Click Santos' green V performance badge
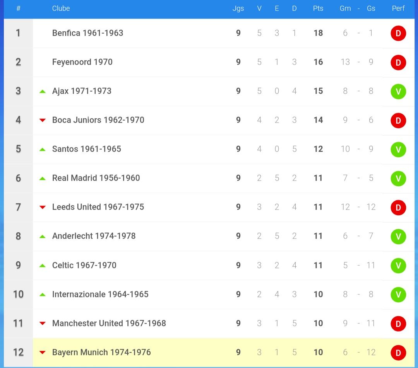Screen dimensions: 418x368 pos(398,149)
